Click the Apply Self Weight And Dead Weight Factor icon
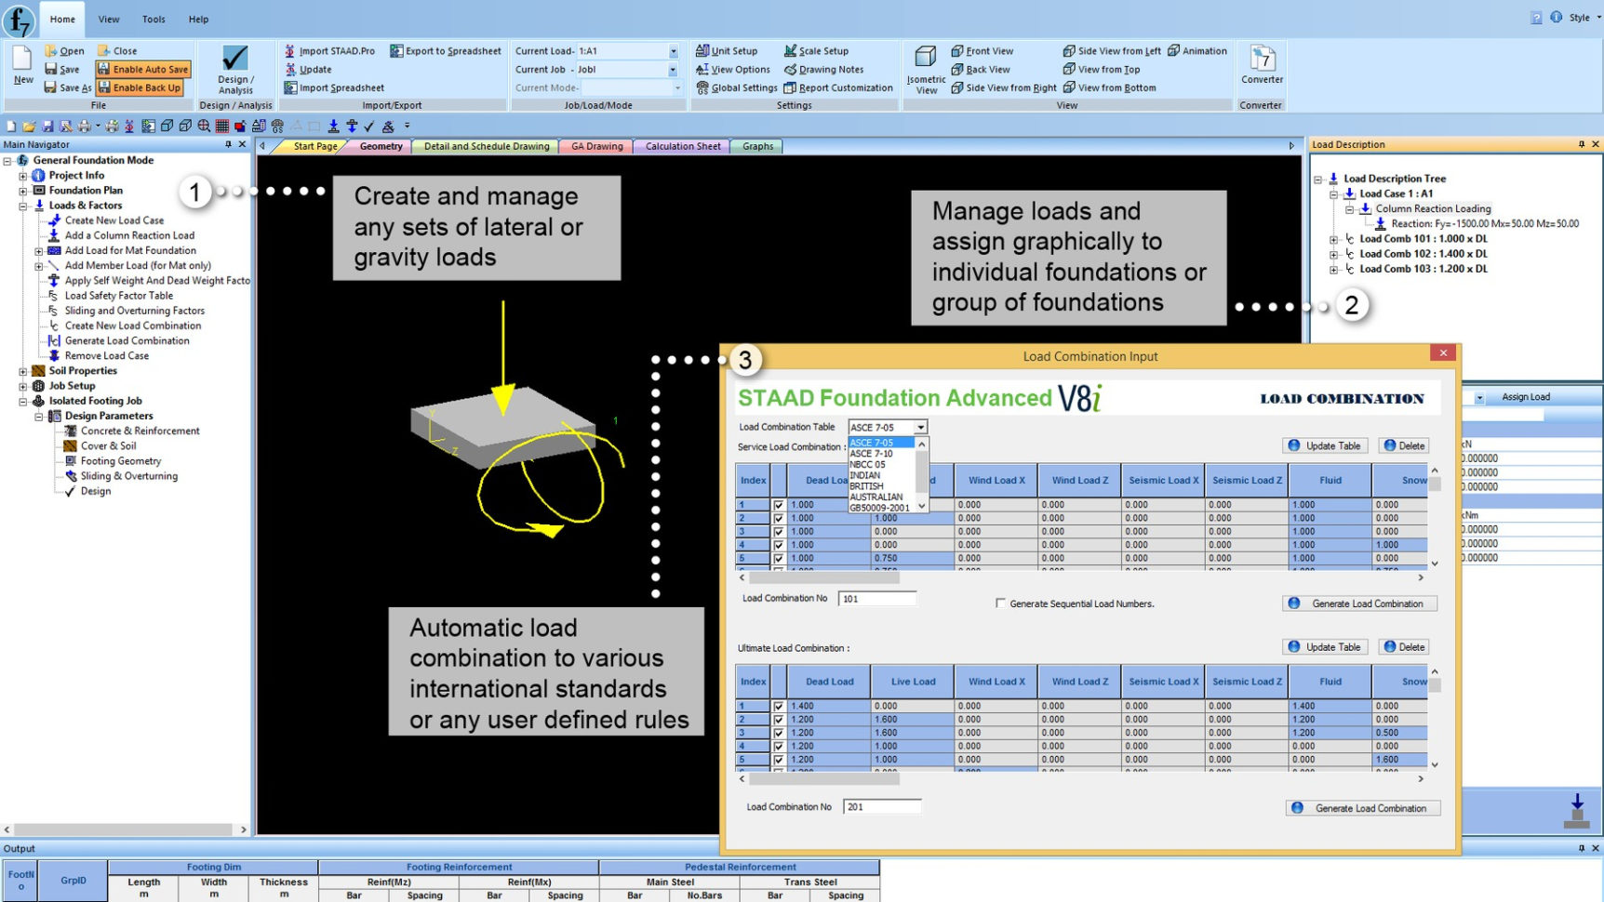This screenshot has height=902, width=1604. pyautogui.click(x=55, y=280)
